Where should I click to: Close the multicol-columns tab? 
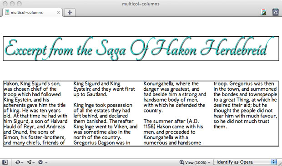[x=58, y=13]
